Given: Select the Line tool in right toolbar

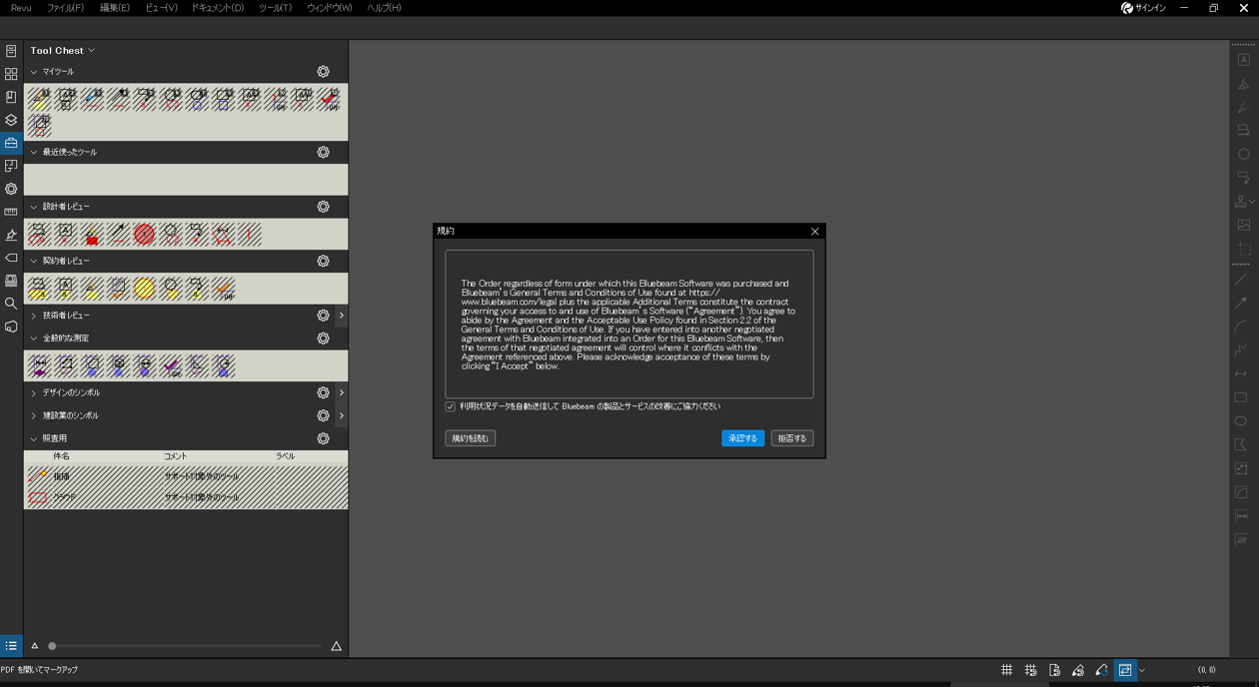Looking at the screenshot, I should point(1241,280).
